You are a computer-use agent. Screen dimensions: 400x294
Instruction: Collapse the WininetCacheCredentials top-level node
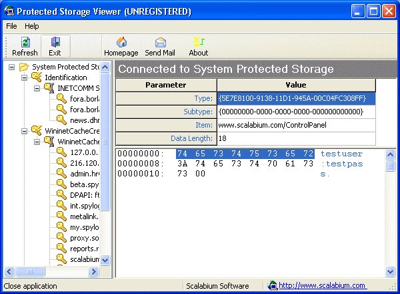25,131
